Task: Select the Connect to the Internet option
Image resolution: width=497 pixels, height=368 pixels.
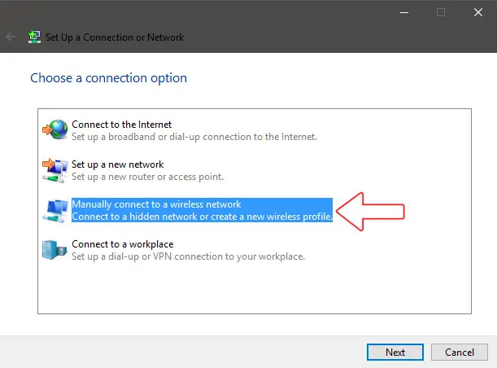Action: point(121,125)
